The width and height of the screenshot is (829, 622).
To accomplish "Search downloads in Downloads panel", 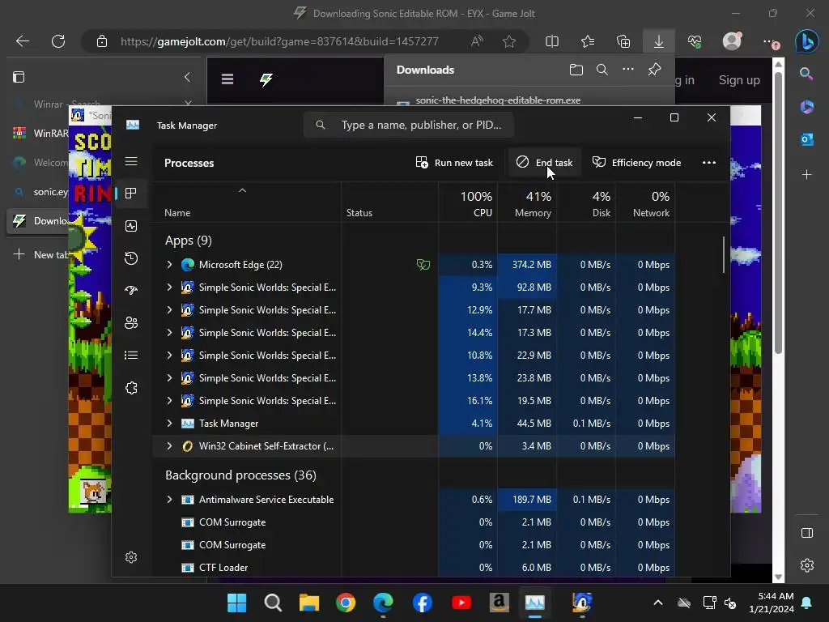I will [x=602, y=70].
